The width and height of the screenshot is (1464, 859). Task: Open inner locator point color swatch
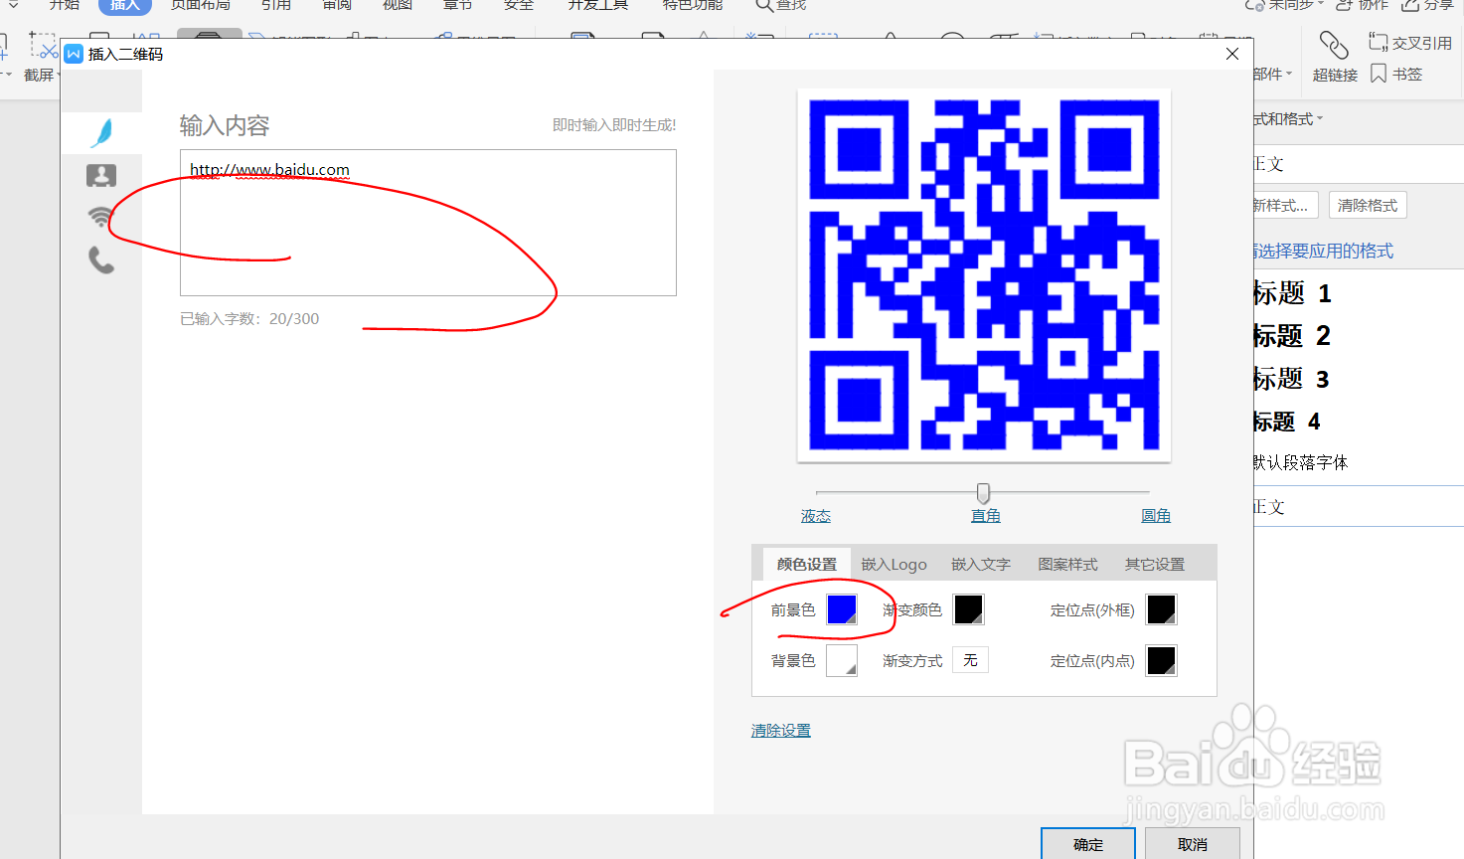pyautogui.click(x=1162, y=660)
